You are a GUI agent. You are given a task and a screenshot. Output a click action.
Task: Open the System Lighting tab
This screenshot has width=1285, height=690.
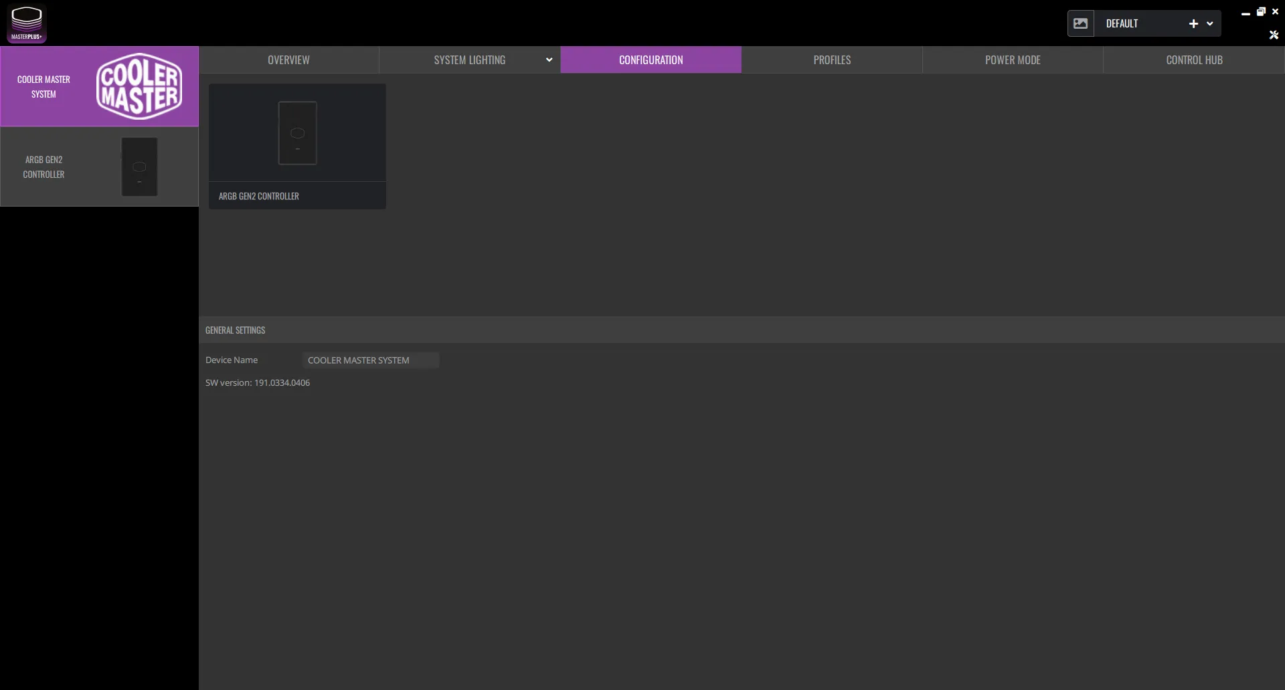(x=470, y=60)
